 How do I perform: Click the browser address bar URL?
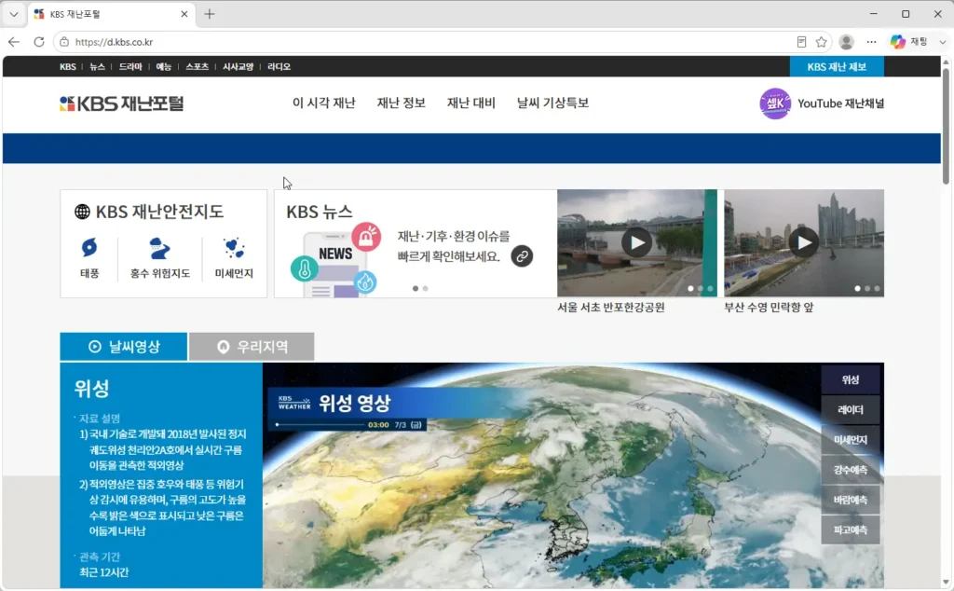pos(114,42)
